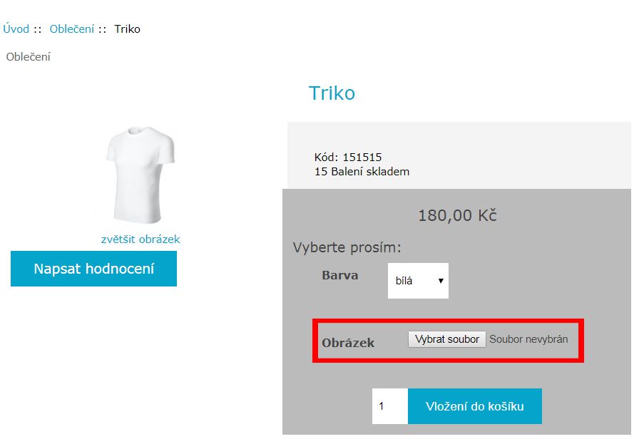Click the Vybrat soubor file button
This screenshot has height=444, width=644.
tap(447, 339)
